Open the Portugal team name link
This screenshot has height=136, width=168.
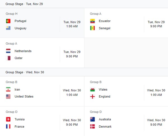tap(20, 21)
